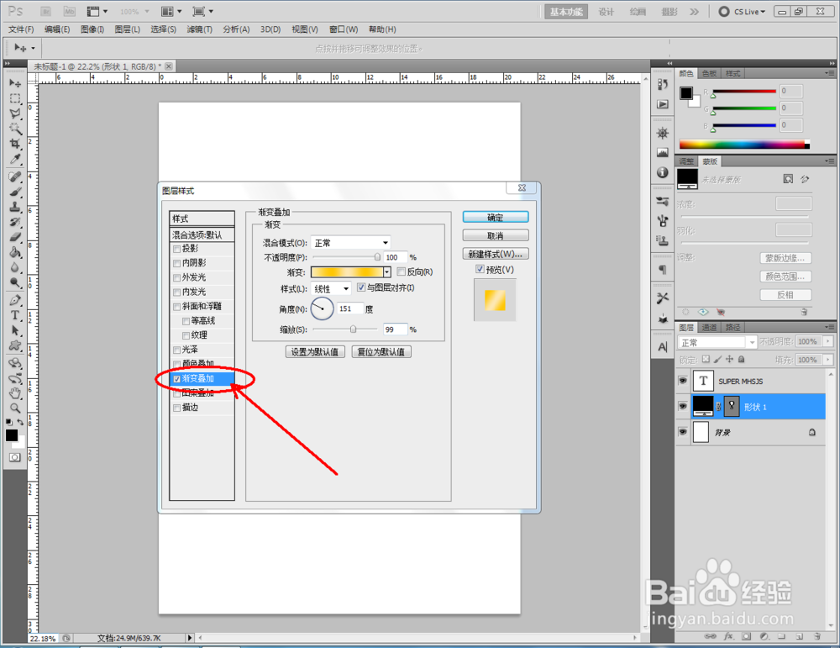Click the 新建样式(W)... button
The height and width of the screenshot is (648, 840).
(496, 254)
